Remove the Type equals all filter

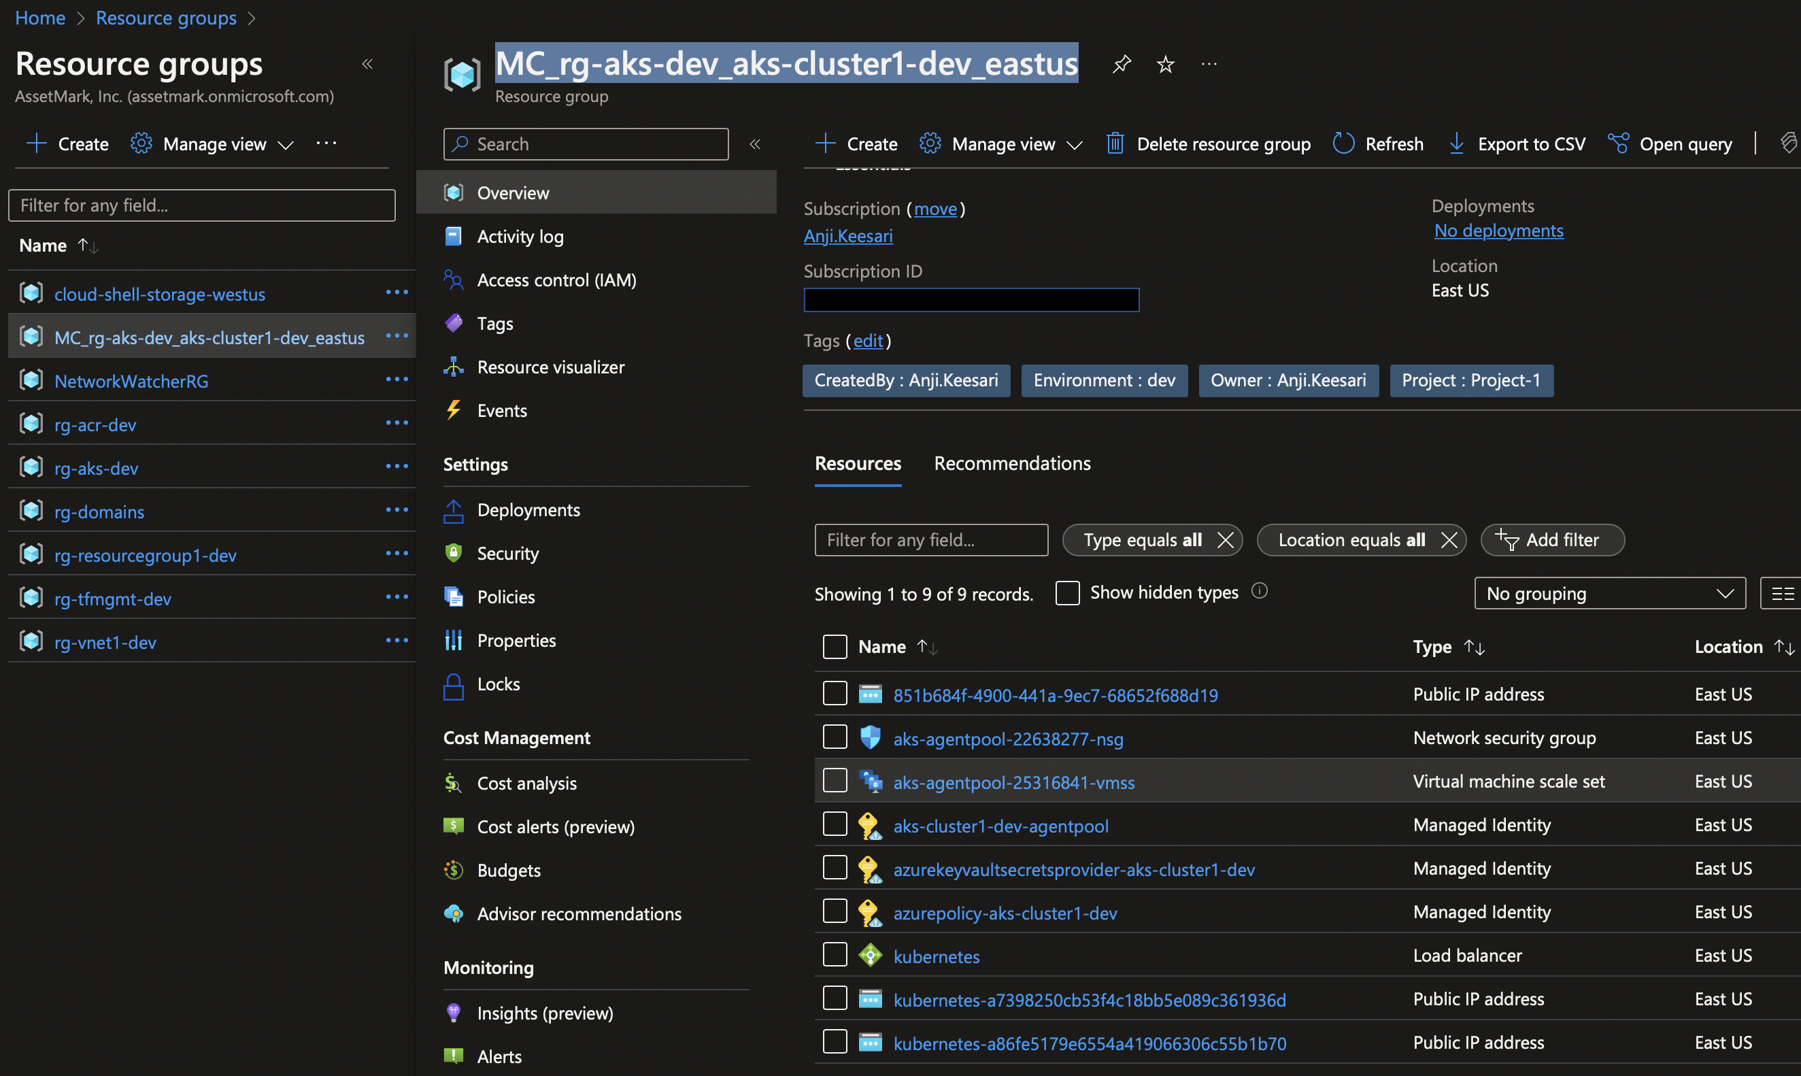(x=1226, y=540)
